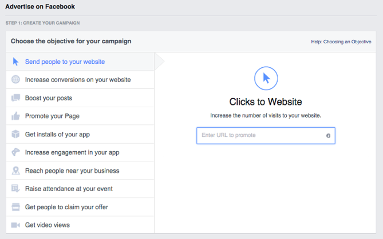Choose 'Raise attendance at your event'
Viewport: 383px width, 239px height.
point(80,189)
